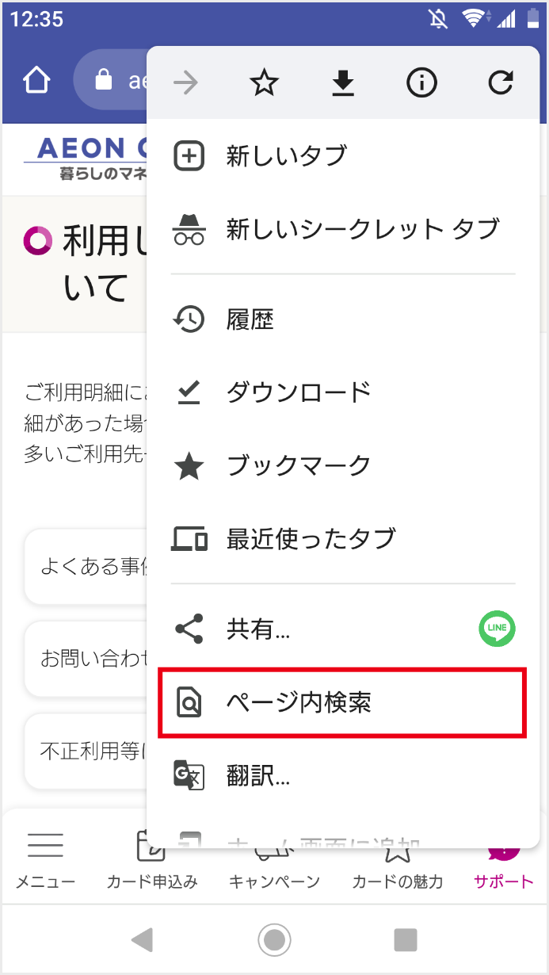Bookmark the page with the star icon
Screen dimensions: 549x975
click(x=264, y=82)
